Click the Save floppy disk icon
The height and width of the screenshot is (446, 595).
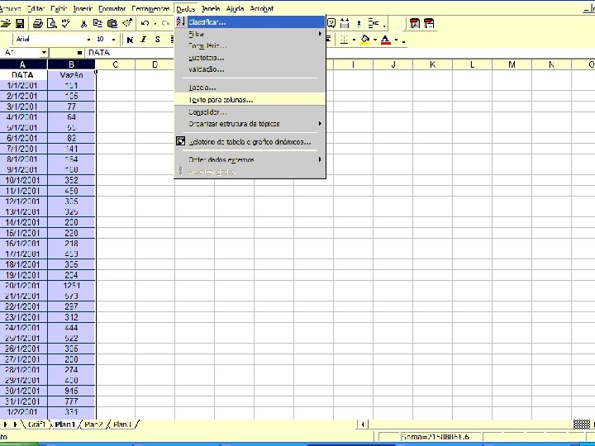(19, 23)
